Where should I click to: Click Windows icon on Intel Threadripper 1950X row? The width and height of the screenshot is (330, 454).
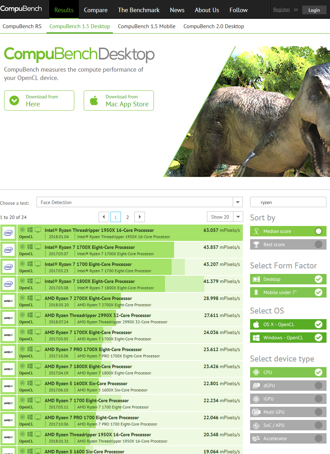pyautogui.click(x=30, y=229)
